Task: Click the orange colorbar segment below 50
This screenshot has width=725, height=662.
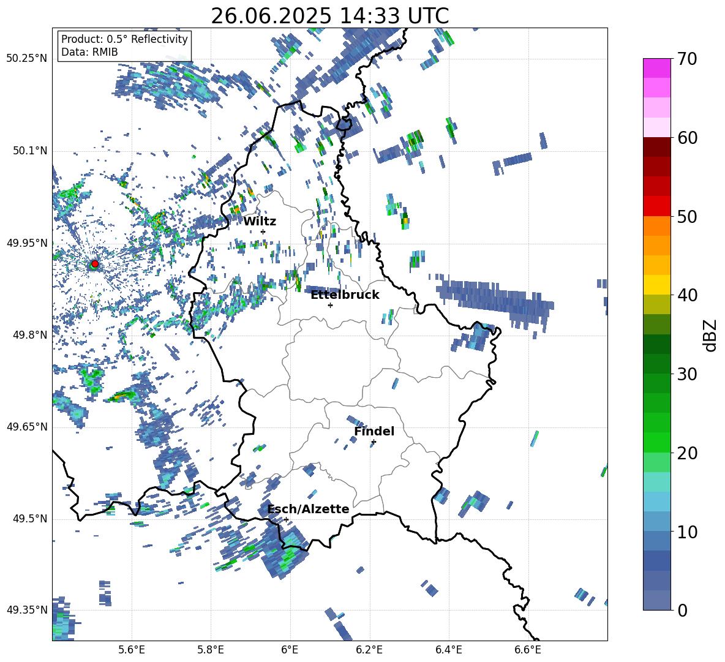Action: pos(656,225)
